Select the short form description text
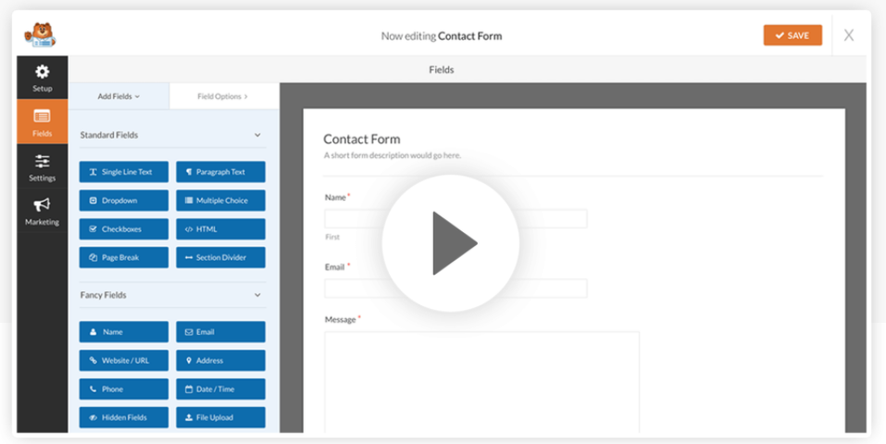This screenshot has width=886, height=444. (393, 155)
